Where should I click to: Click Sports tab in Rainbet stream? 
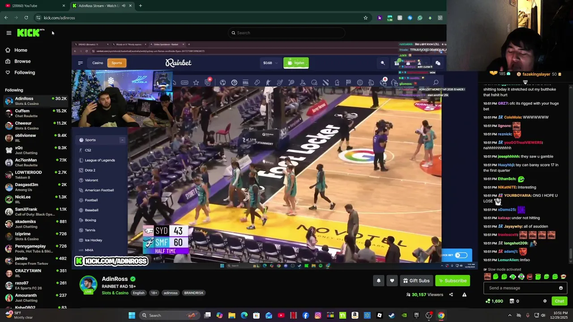116,63
